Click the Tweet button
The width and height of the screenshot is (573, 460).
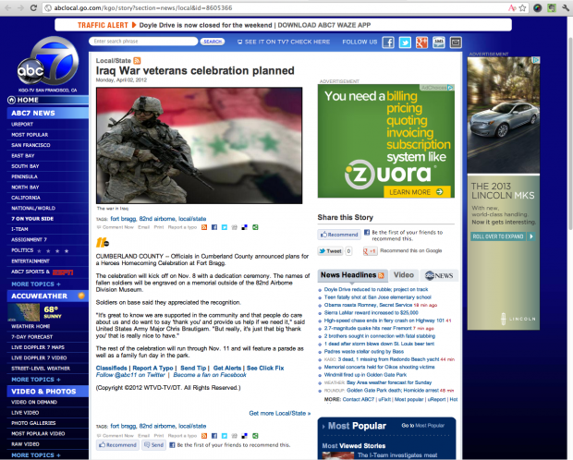click(330, 251)
